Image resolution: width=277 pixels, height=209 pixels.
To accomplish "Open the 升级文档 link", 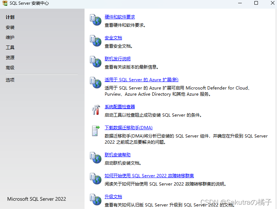I will point(113,197).
